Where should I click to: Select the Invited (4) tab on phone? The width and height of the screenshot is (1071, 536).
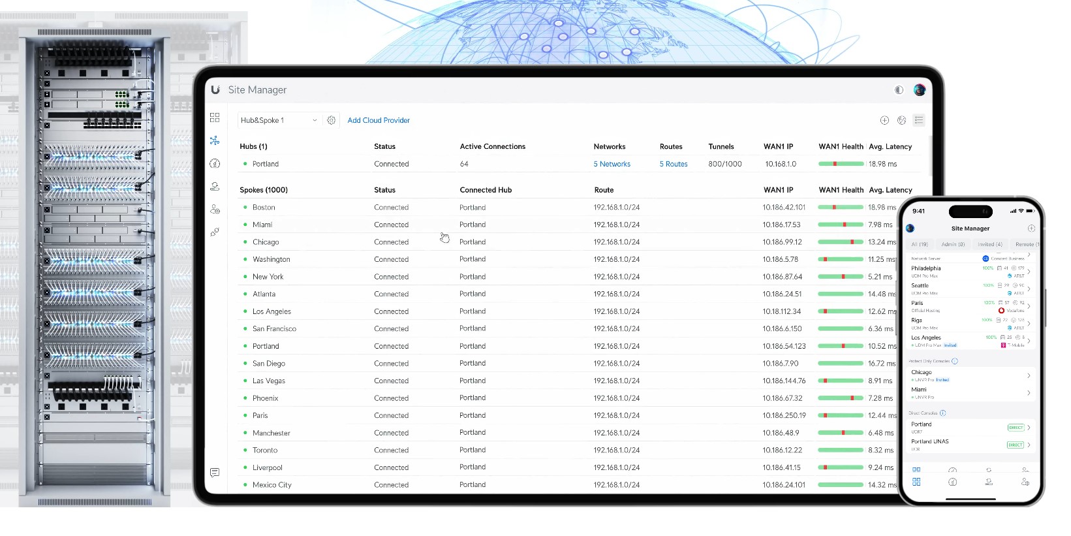989,244
